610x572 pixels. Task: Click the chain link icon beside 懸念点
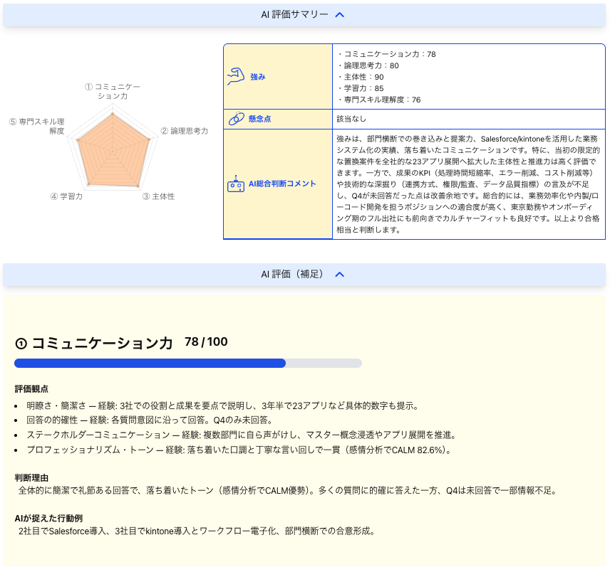click(x=236, y=119)
